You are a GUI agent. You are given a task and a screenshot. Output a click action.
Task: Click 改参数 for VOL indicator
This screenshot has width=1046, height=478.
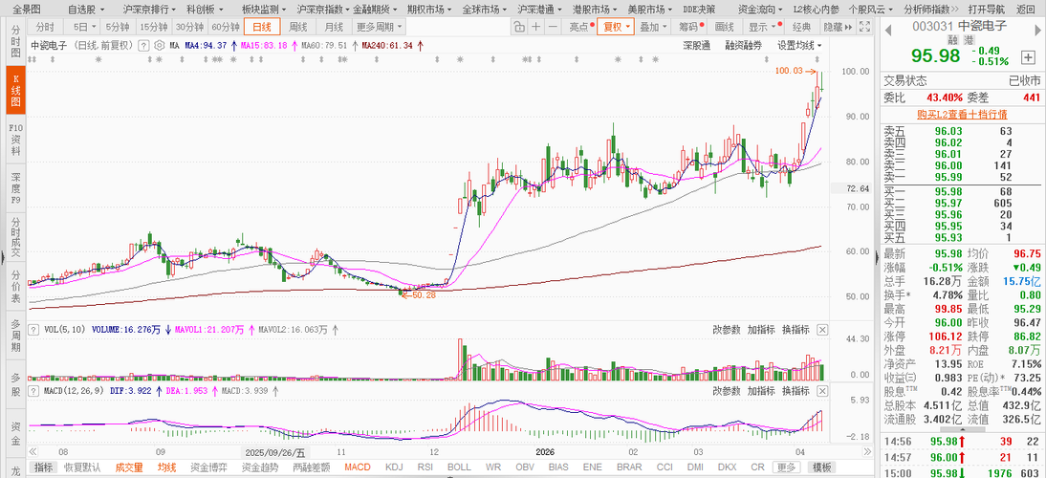tap(727, 330)
